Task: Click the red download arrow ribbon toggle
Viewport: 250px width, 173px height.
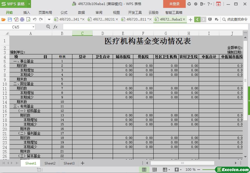Action: (218, 4)
